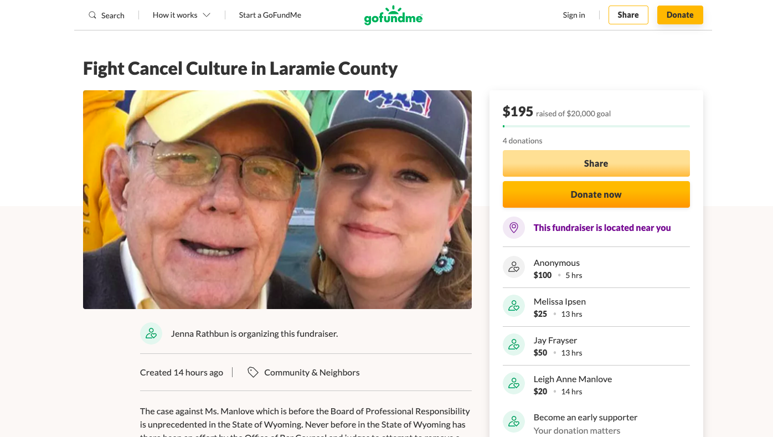Open the Start a GoFundMe page
Image resolution: width=773 pixels, height=437 pixels.
click(270, 15)
